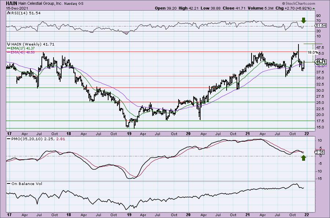The height and width of the screenshot is (218, 330).
Task: Click the green up-triangle change indicator
Action: pyautogui.click(x=314, y=8)
